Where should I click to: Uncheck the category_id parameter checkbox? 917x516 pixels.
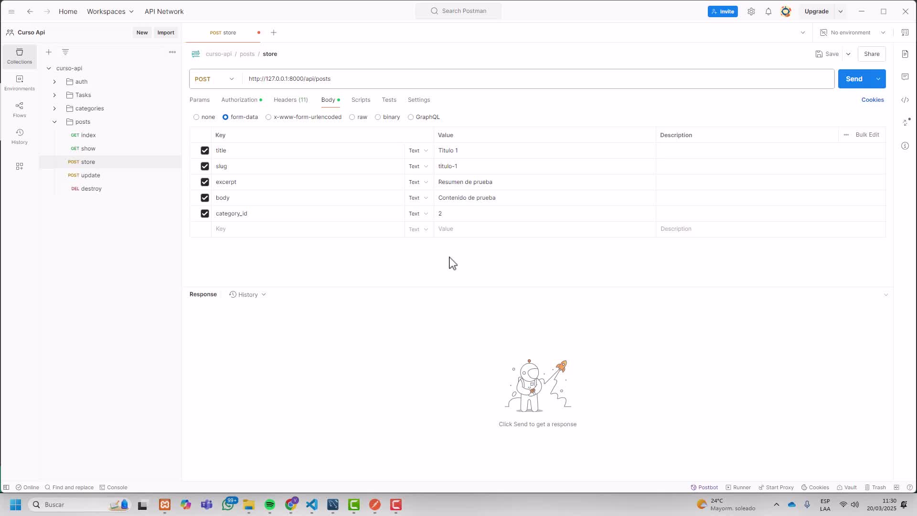pos(205,214)
